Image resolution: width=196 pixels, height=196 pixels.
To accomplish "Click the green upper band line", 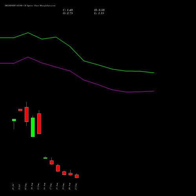I will click(x=77, y=54).
